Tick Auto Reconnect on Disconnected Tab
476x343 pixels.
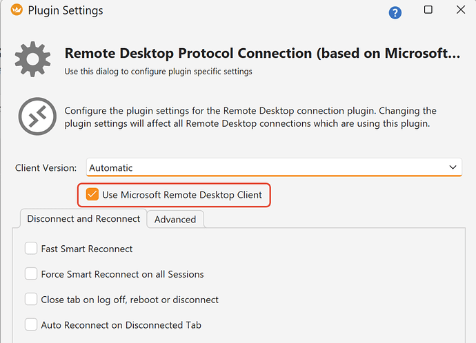31,324
